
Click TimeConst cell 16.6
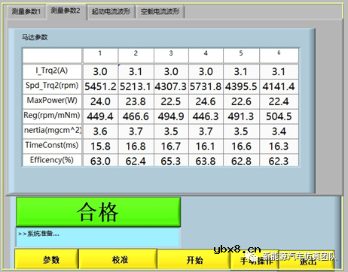point(241,146)
